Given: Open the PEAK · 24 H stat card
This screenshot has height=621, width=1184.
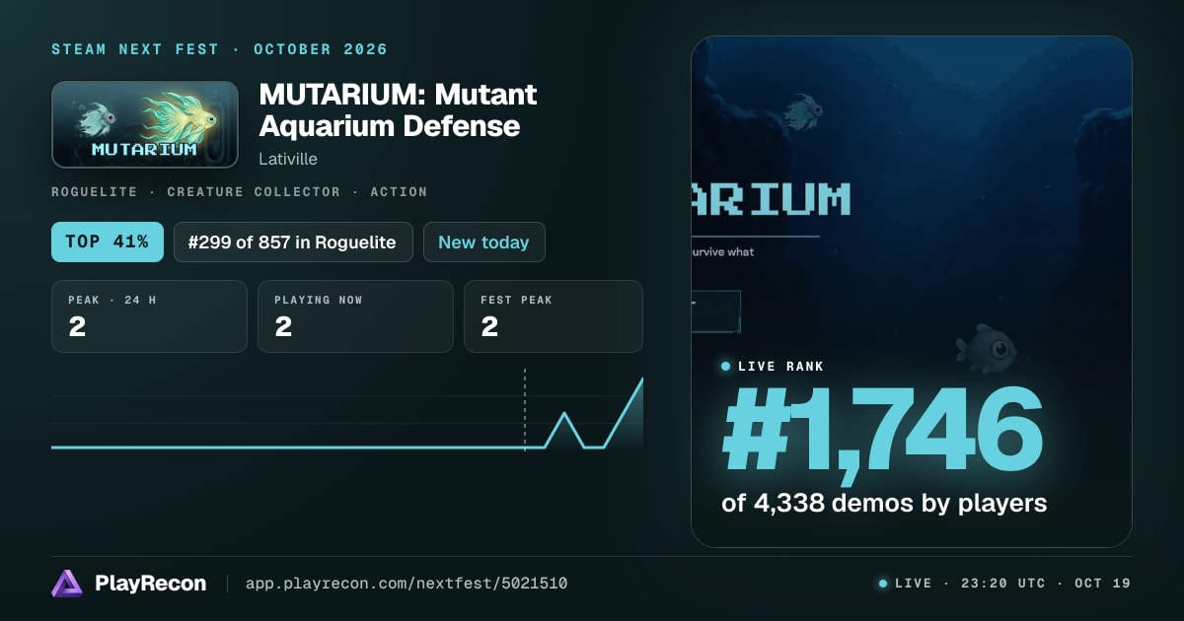Looking at the screenshot, I should pos(149,316).
